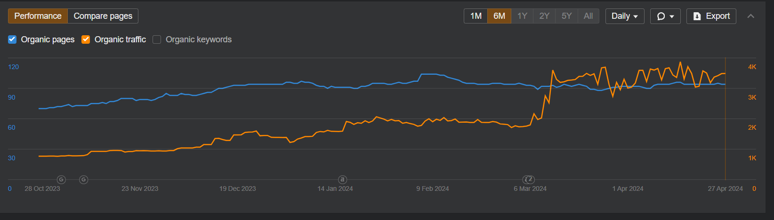Viewport: 774px width, 220px height.
Task: Click the blue '60' axis value
Action: (x=12, y=127)
